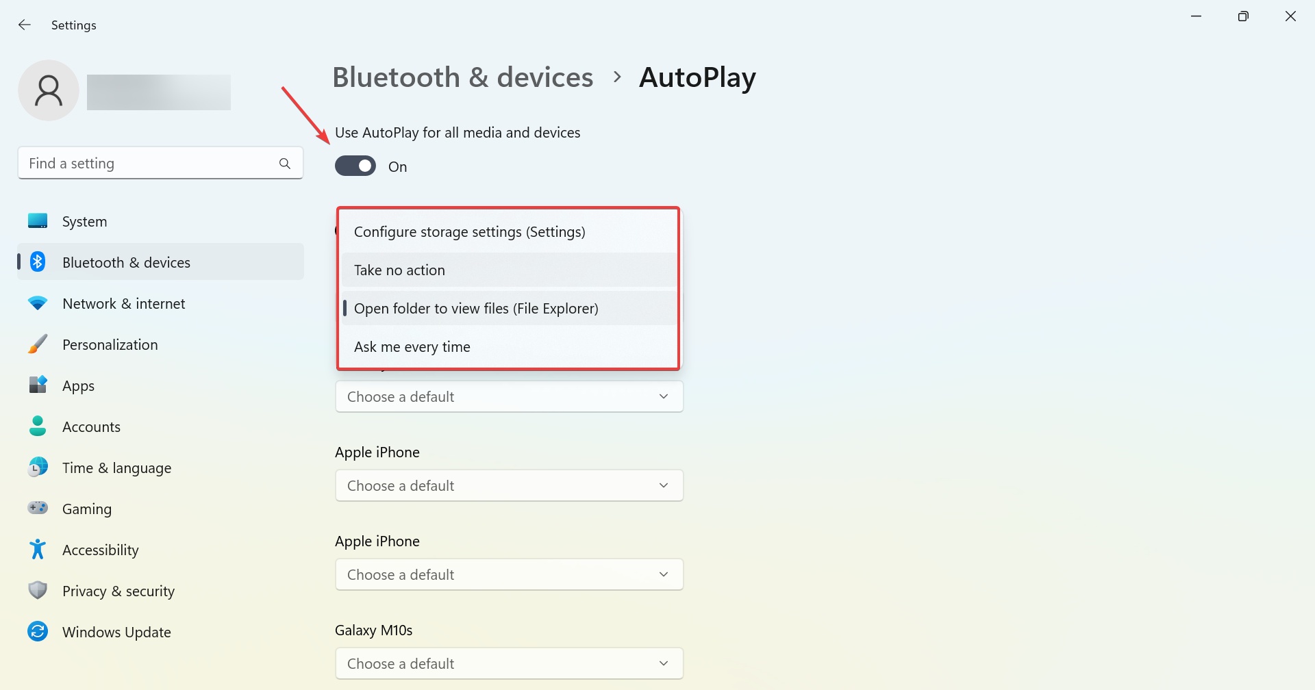Focus the Find a setting field

160,163
